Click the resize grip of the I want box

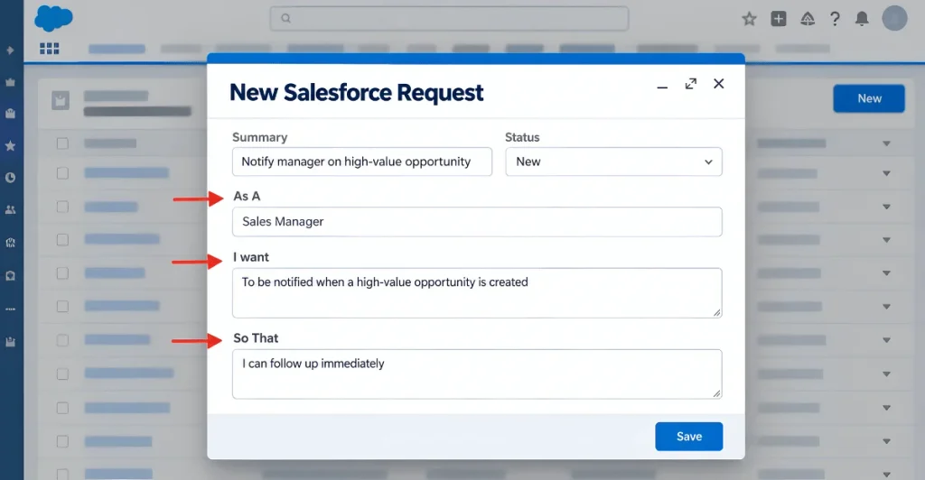pos(716,312)
